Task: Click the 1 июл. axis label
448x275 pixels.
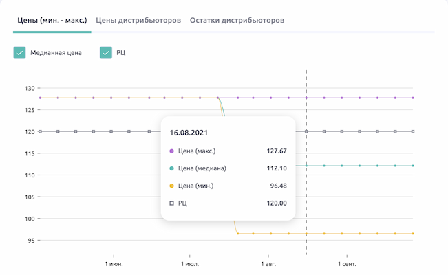Action: (190, 264)
